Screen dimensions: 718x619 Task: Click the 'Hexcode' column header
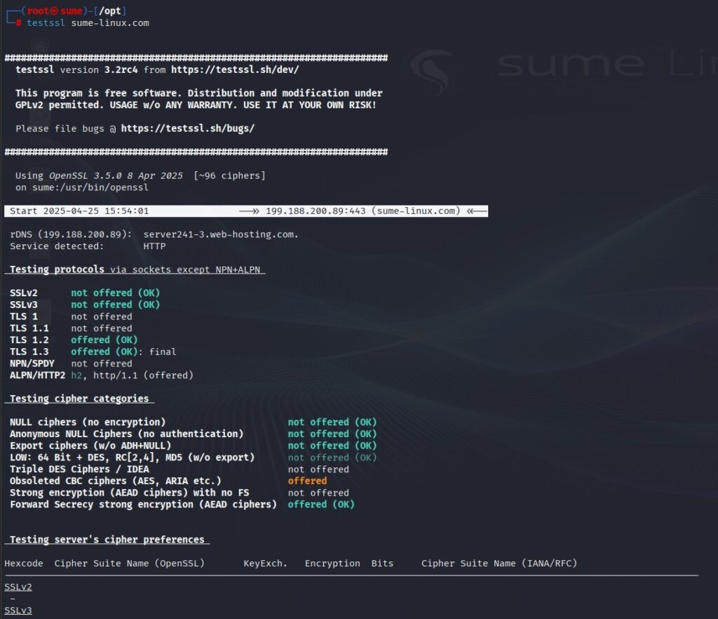pyautogui.click(x=24, y=563)
